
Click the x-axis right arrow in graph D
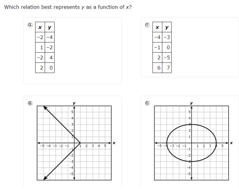[x=227, y=143]
